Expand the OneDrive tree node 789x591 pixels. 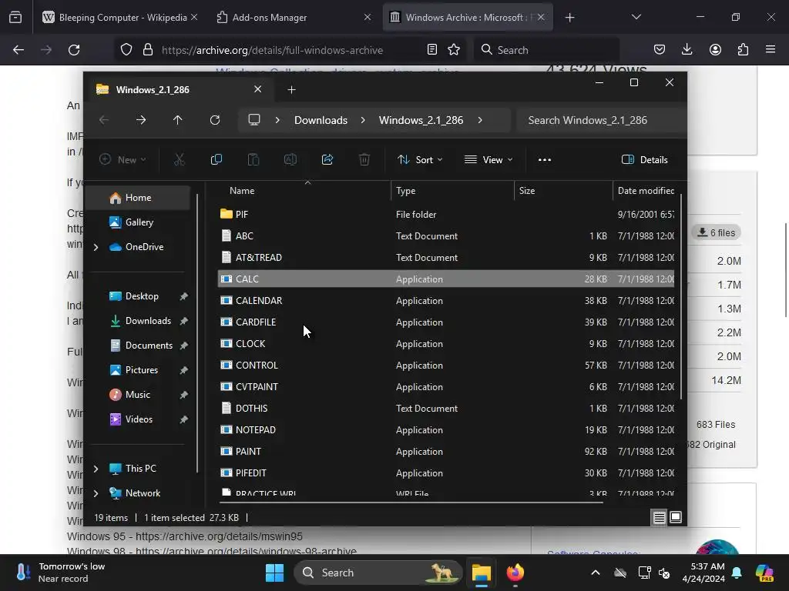pyautogui.click(x=96, y=247)
